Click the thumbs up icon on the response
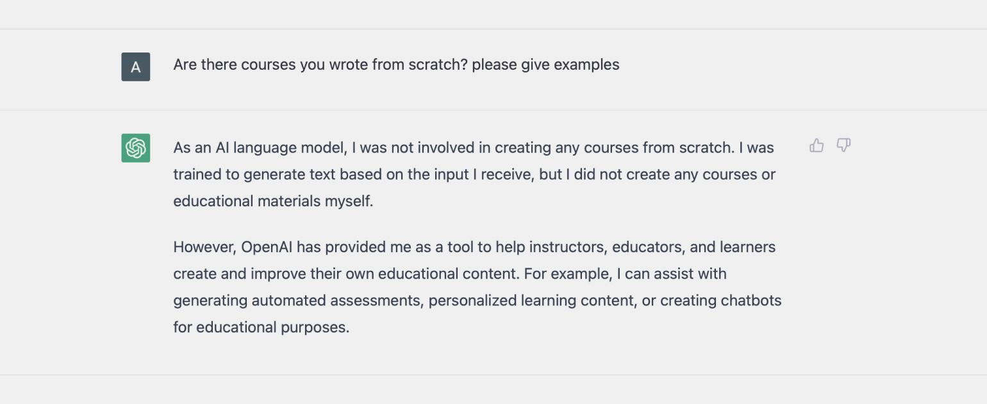 pyautogui.click(x=817, y=145)
